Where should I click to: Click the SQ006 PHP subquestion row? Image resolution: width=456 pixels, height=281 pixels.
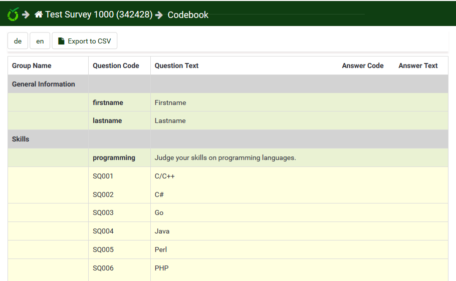point(161,268)
